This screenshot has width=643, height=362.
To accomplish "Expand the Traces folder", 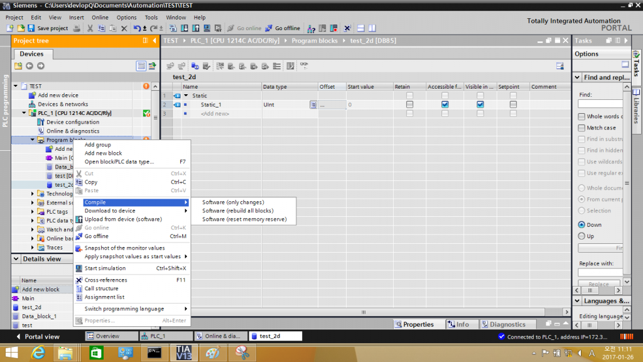I will click(x=33, y=248).
